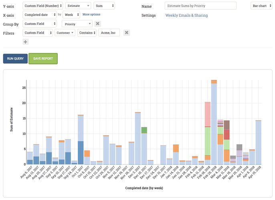This screenshot has width=275, height=200.
Task: Open the Completed date X-axis selector
Action: click(40, 15)
